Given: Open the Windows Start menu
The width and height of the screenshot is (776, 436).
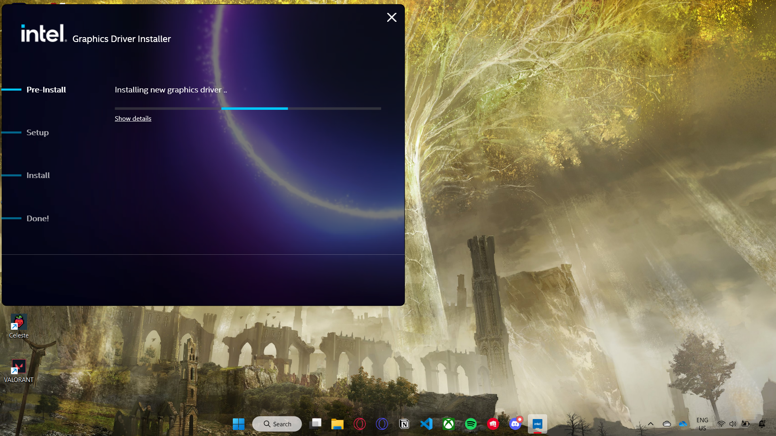Looking at the screenshot, I should tap(238, 424).
